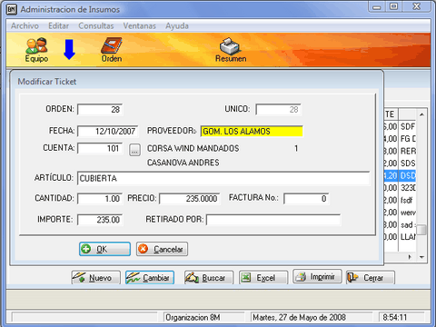This screenshot has height=327, width=436.
Task: Click the Cerrar button
Action: tap(371, 277)
